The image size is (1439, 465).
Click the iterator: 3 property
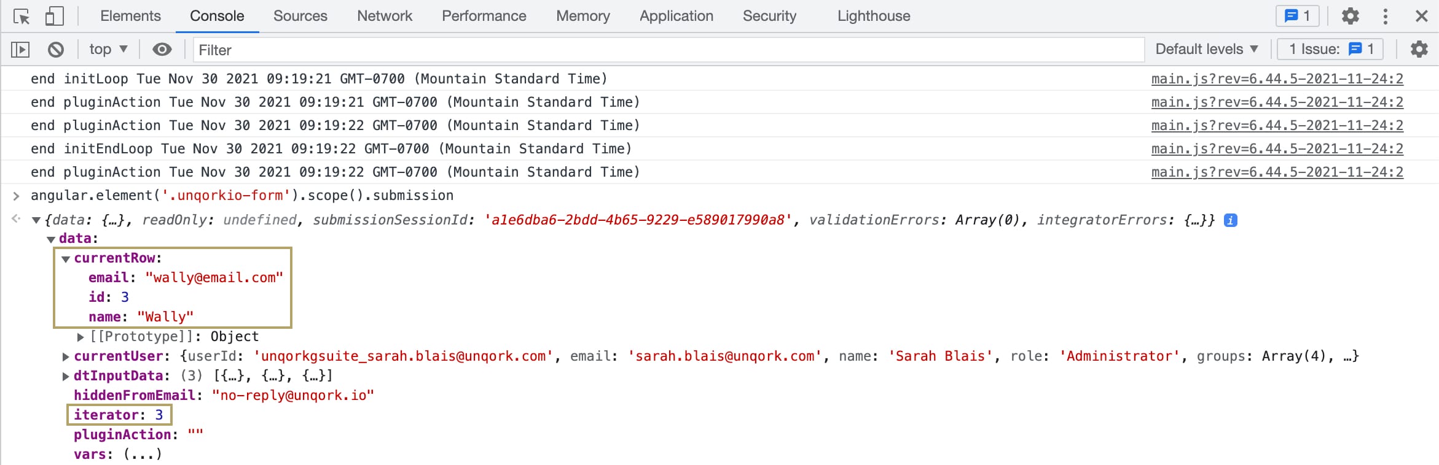(x=119, y=415)
